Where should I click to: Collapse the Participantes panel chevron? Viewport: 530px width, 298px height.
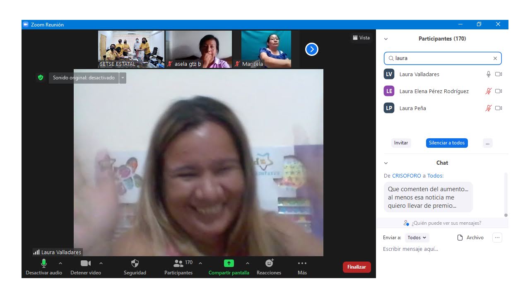coord(386,39)
